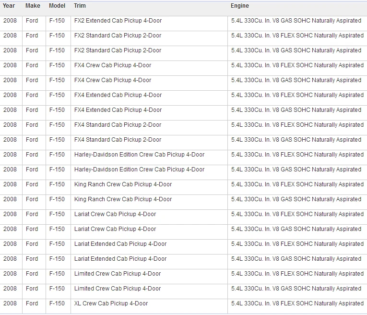This screenshot has width=367, height=315.
Task: Click 2008 in the Limited Crew Cab GAS row
Action: (x=10, y=288)
